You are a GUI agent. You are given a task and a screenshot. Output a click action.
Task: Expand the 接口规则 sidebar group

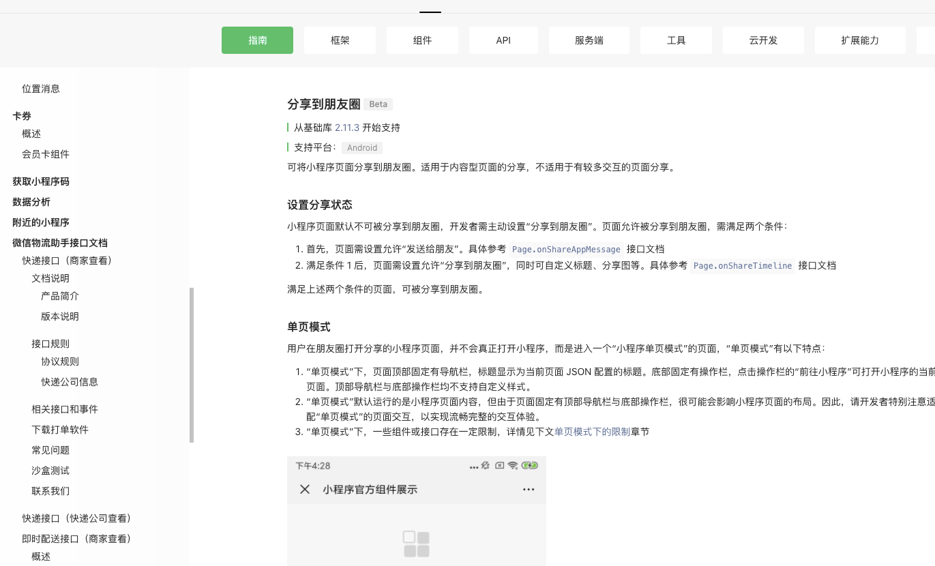point(50,344)
